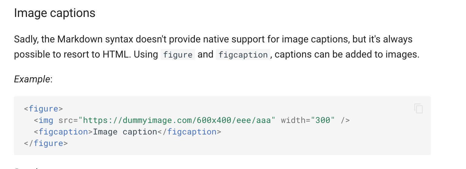The height and width of the screenshot is (169, 466).
Task: Click the inline "figure" code word
Action: click(178, 55)
